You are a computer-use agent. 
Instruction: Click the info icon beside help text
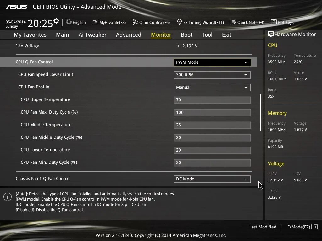click(x=8, y=197)
